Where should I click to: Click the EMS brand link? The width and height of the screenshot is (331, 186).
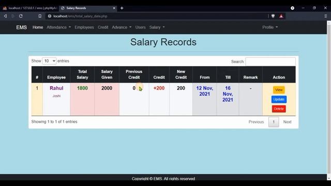point(22,27)
